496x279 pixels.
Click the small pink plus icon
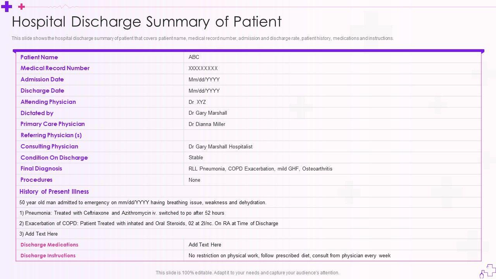(22, 7)
